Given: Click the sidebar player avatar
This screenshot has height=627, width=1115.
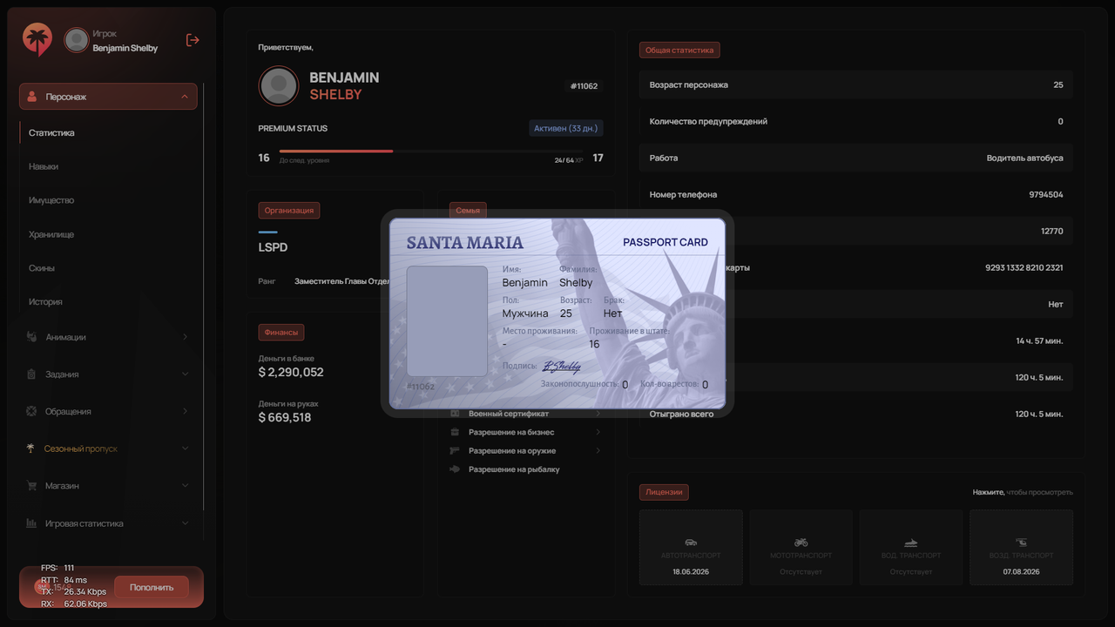Looking at the screenshot, I should click(x=77, y=40).
